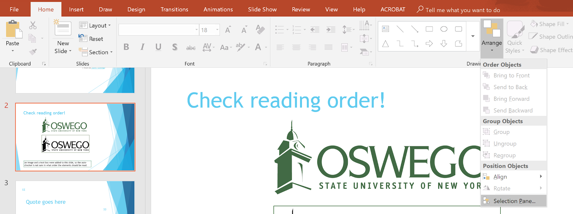Viewport: 573px width, 214px height.
Task: Click the Increase Font Size icon
Action: click(x=228, y=30)
